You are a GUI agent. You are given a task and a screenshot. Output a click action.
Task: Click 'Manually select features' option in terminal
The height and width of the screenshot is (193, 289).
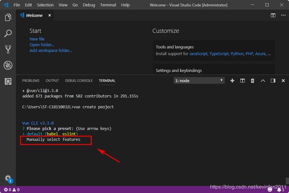coord(53,139)
